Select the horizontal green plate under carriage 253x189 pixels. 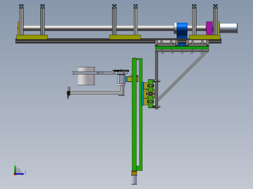pyautogui.click(x=182, y=47)
